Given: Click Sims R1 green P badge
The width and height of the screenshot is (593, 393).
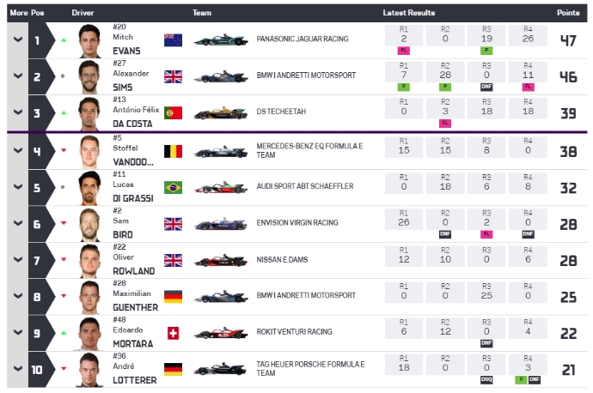Looking at the screenshot, I should [x=404, y=87].
